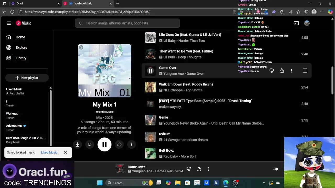The width and height of the screenshot is (335, 188).
Task: Open player bar three-dot menu
Action: (209, 169)
